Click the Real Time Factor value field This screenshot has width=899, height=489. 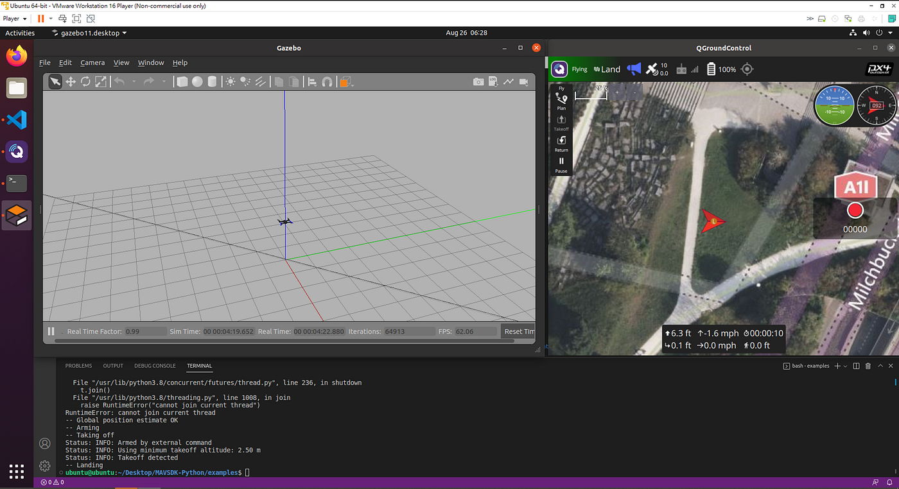click(145, 331)
